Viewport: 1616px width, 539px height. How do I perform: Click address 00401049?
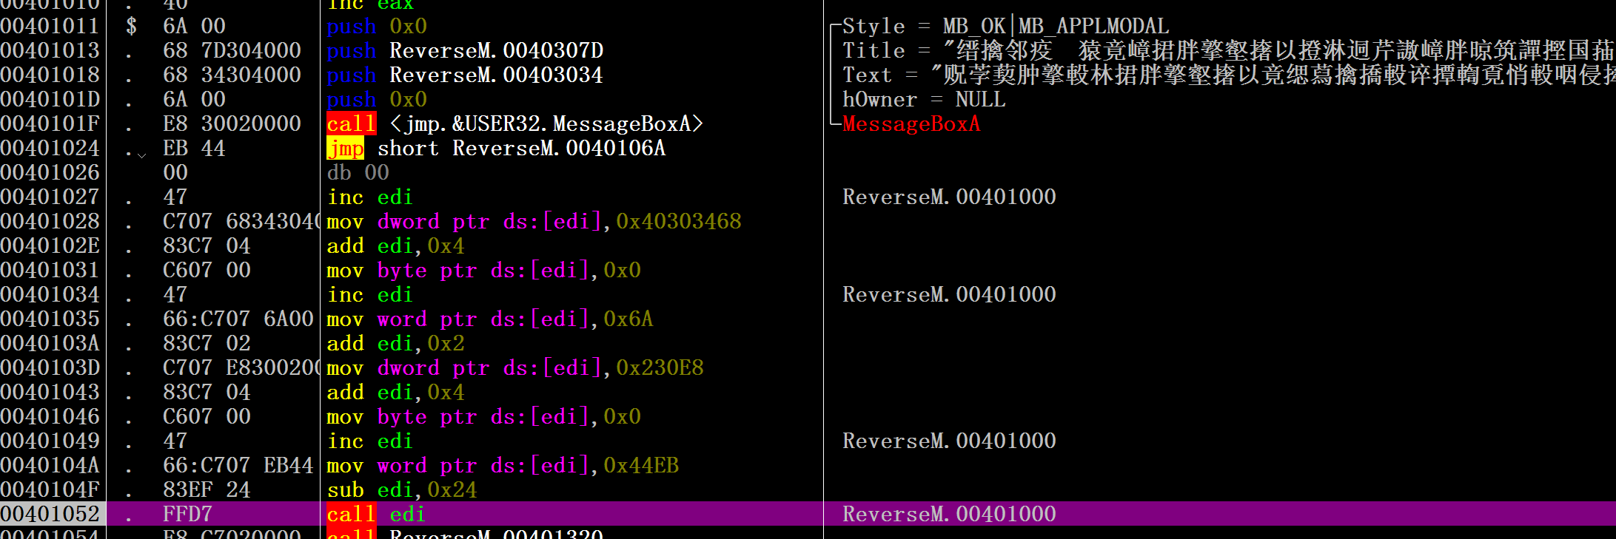tap(50, 441)
